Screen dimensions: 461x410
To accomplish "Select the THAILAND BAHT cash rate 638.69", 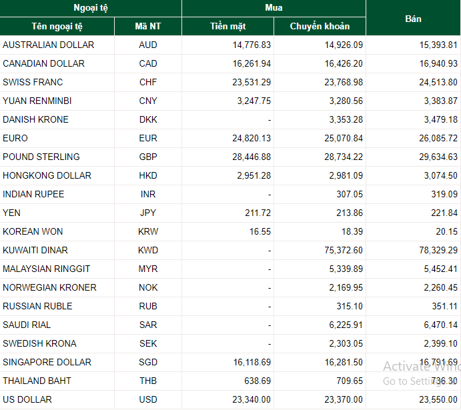I will tap(258, 381).
